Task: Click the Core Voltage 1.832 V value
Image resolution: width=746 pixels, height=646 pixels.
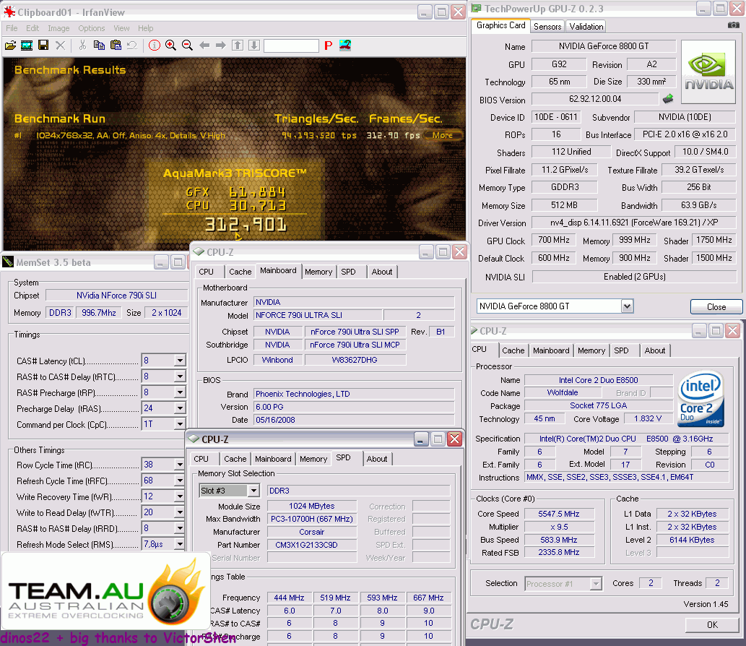Action: coord(648,418)
